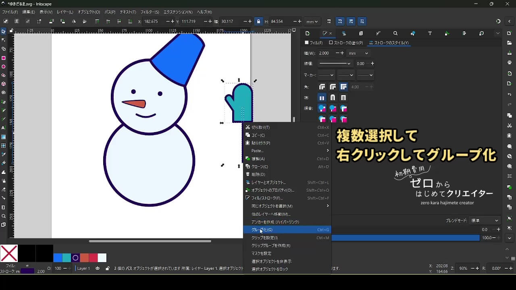This screenshot has height=290, width=516.
Task: Choose the Dropper color picker tool
Action: 4,154
